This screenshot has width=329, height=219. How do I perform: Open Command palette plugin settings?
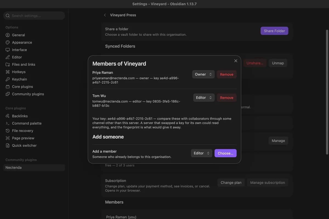[x=34, y=123]
